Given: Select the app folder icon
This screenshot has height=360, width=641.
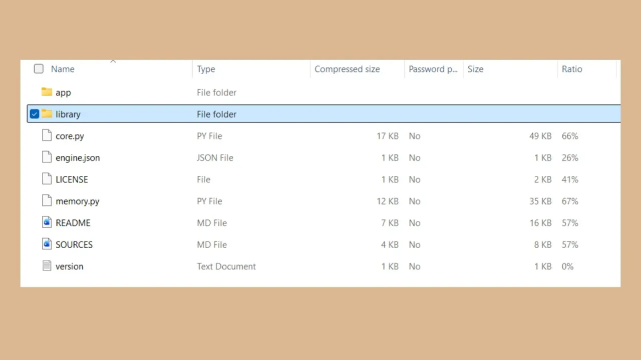Looking at the screenshot, I should click(x=47, y=92).
